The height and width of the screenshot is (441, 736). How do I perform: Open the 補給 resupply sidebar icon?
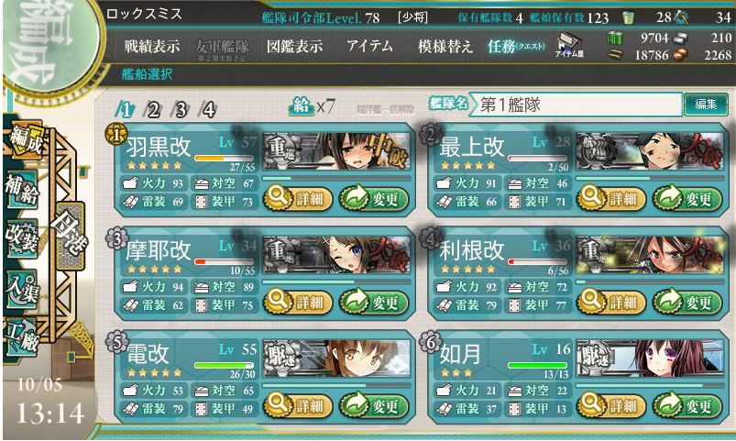(x=22, y=189)
